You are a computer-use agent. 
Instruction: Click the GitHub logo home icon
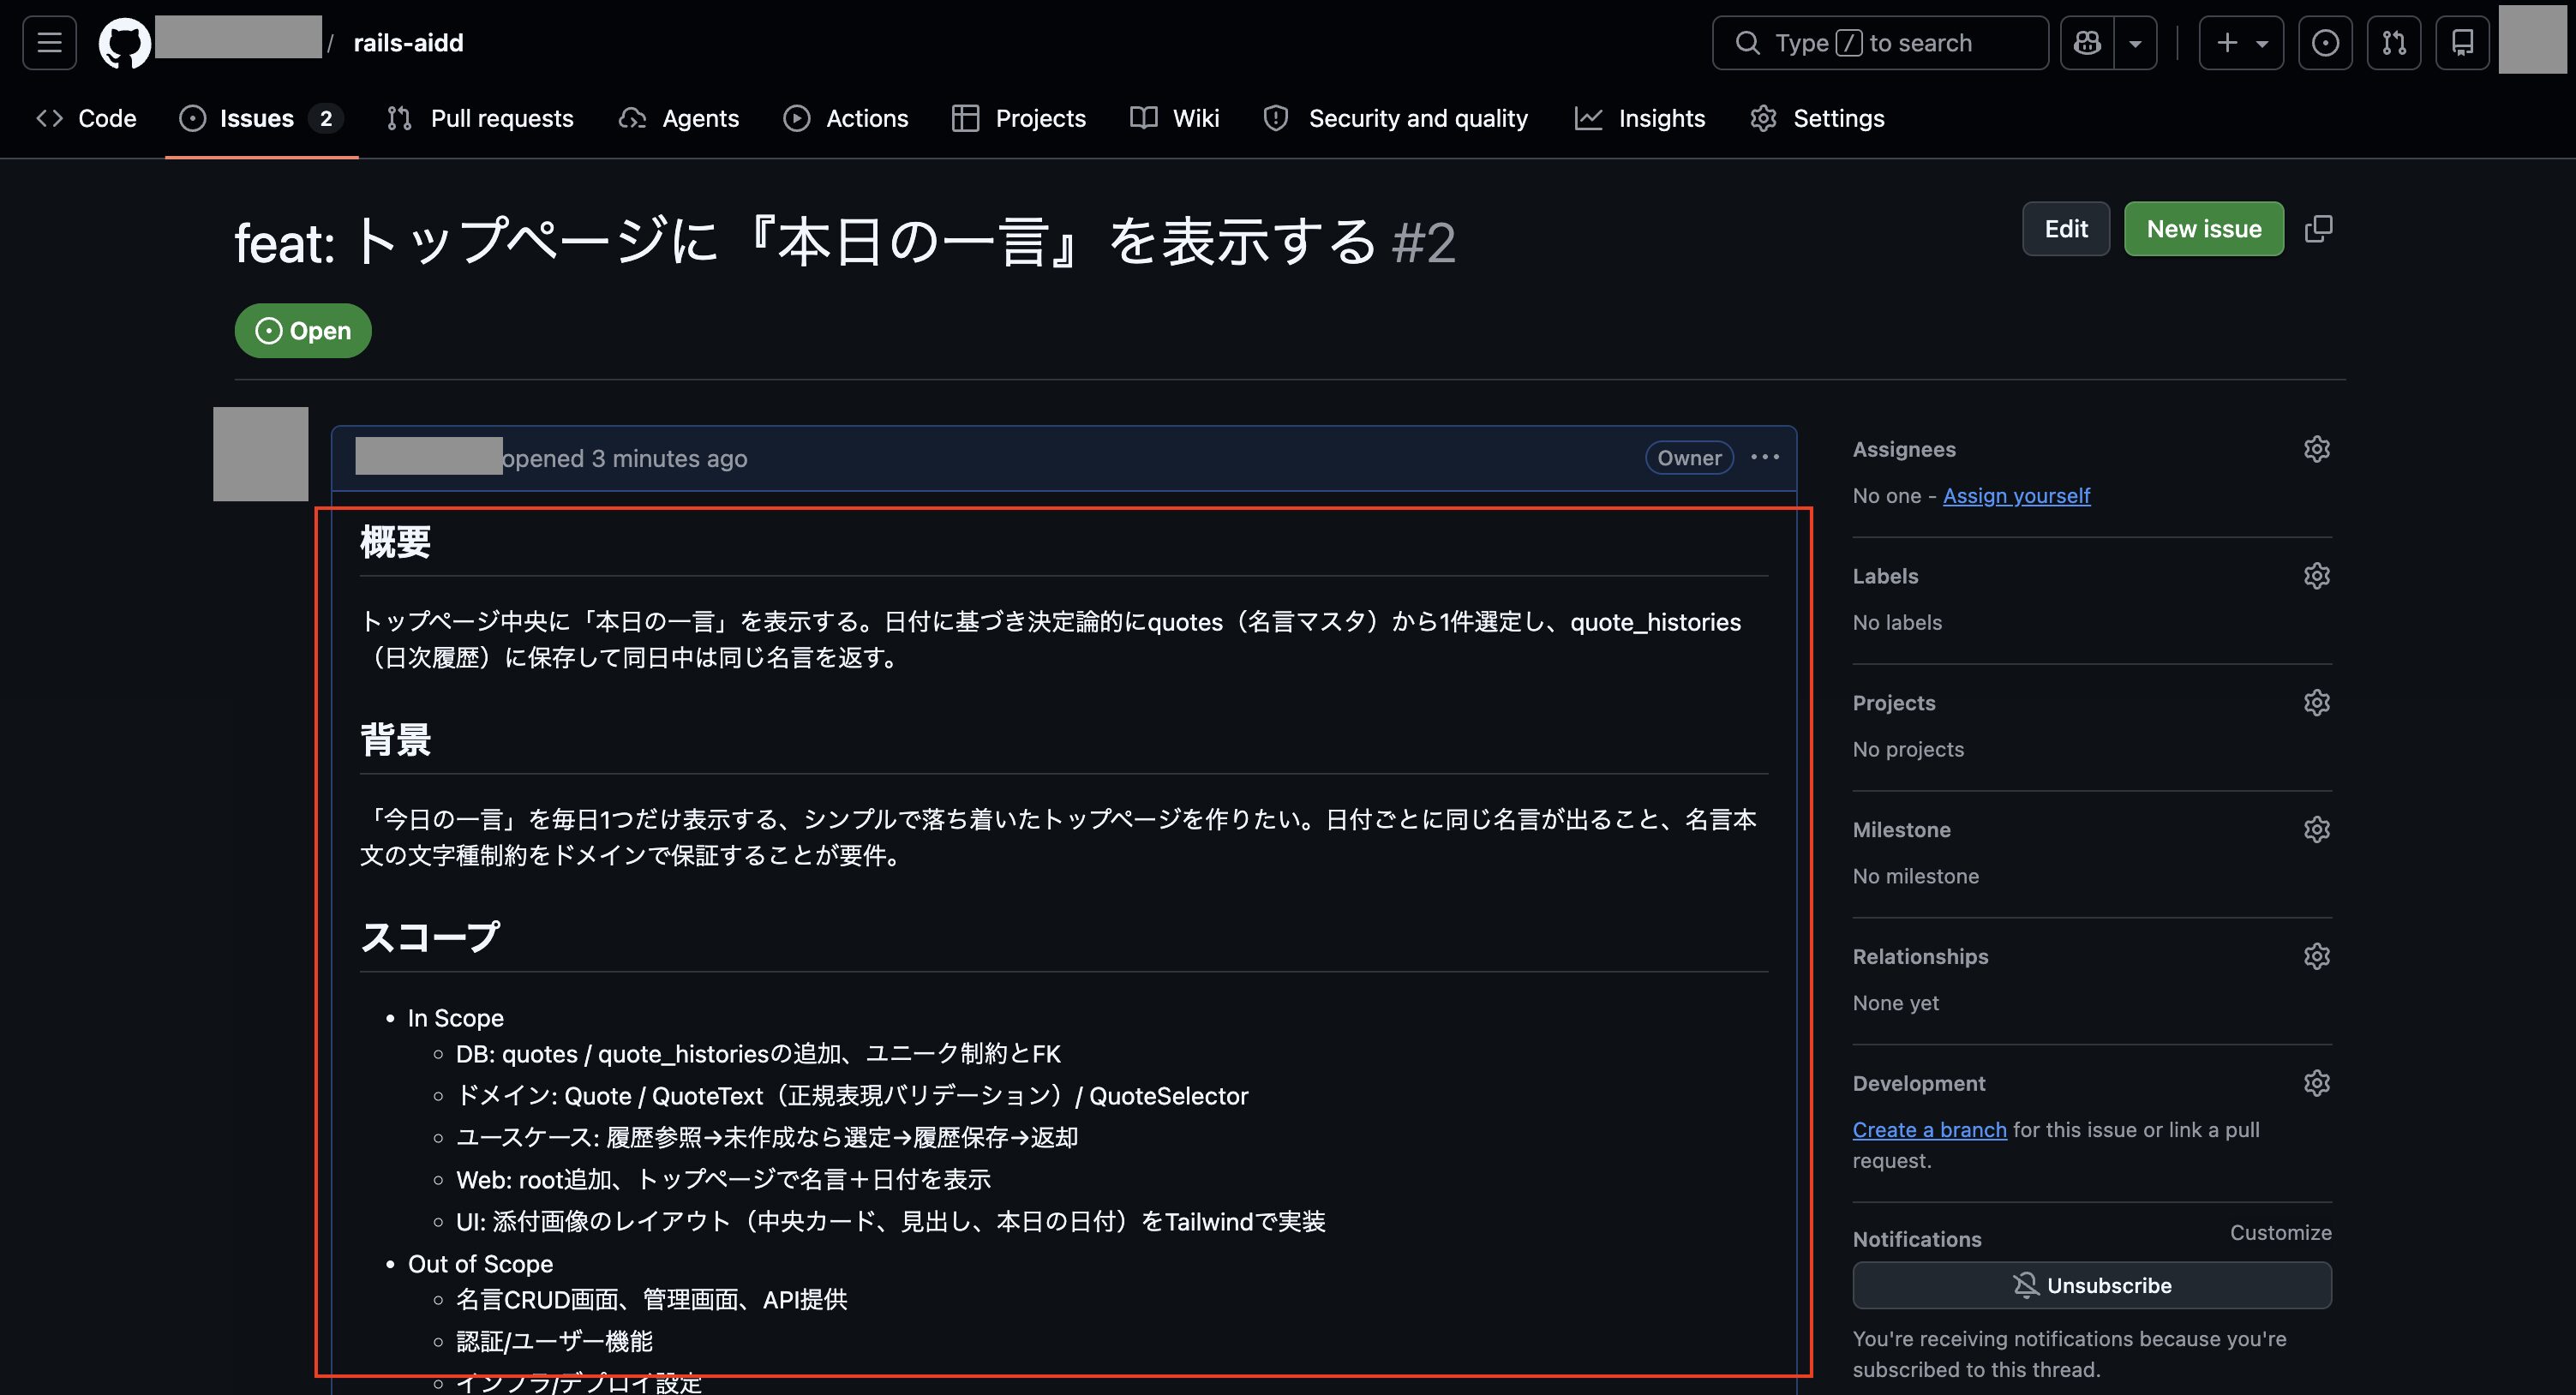coord(125,43)
